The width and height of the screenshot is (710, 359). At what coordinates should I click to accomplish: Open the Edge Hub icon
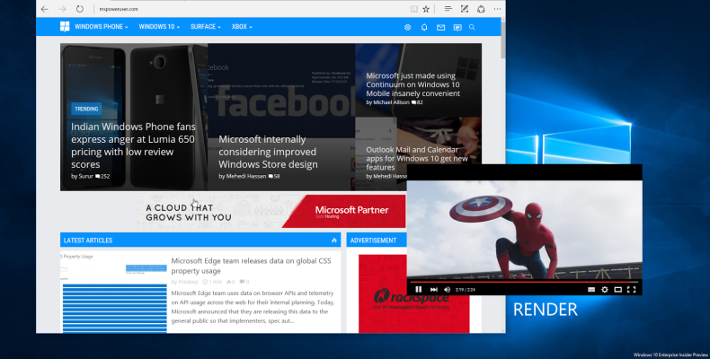coord(448,9)
